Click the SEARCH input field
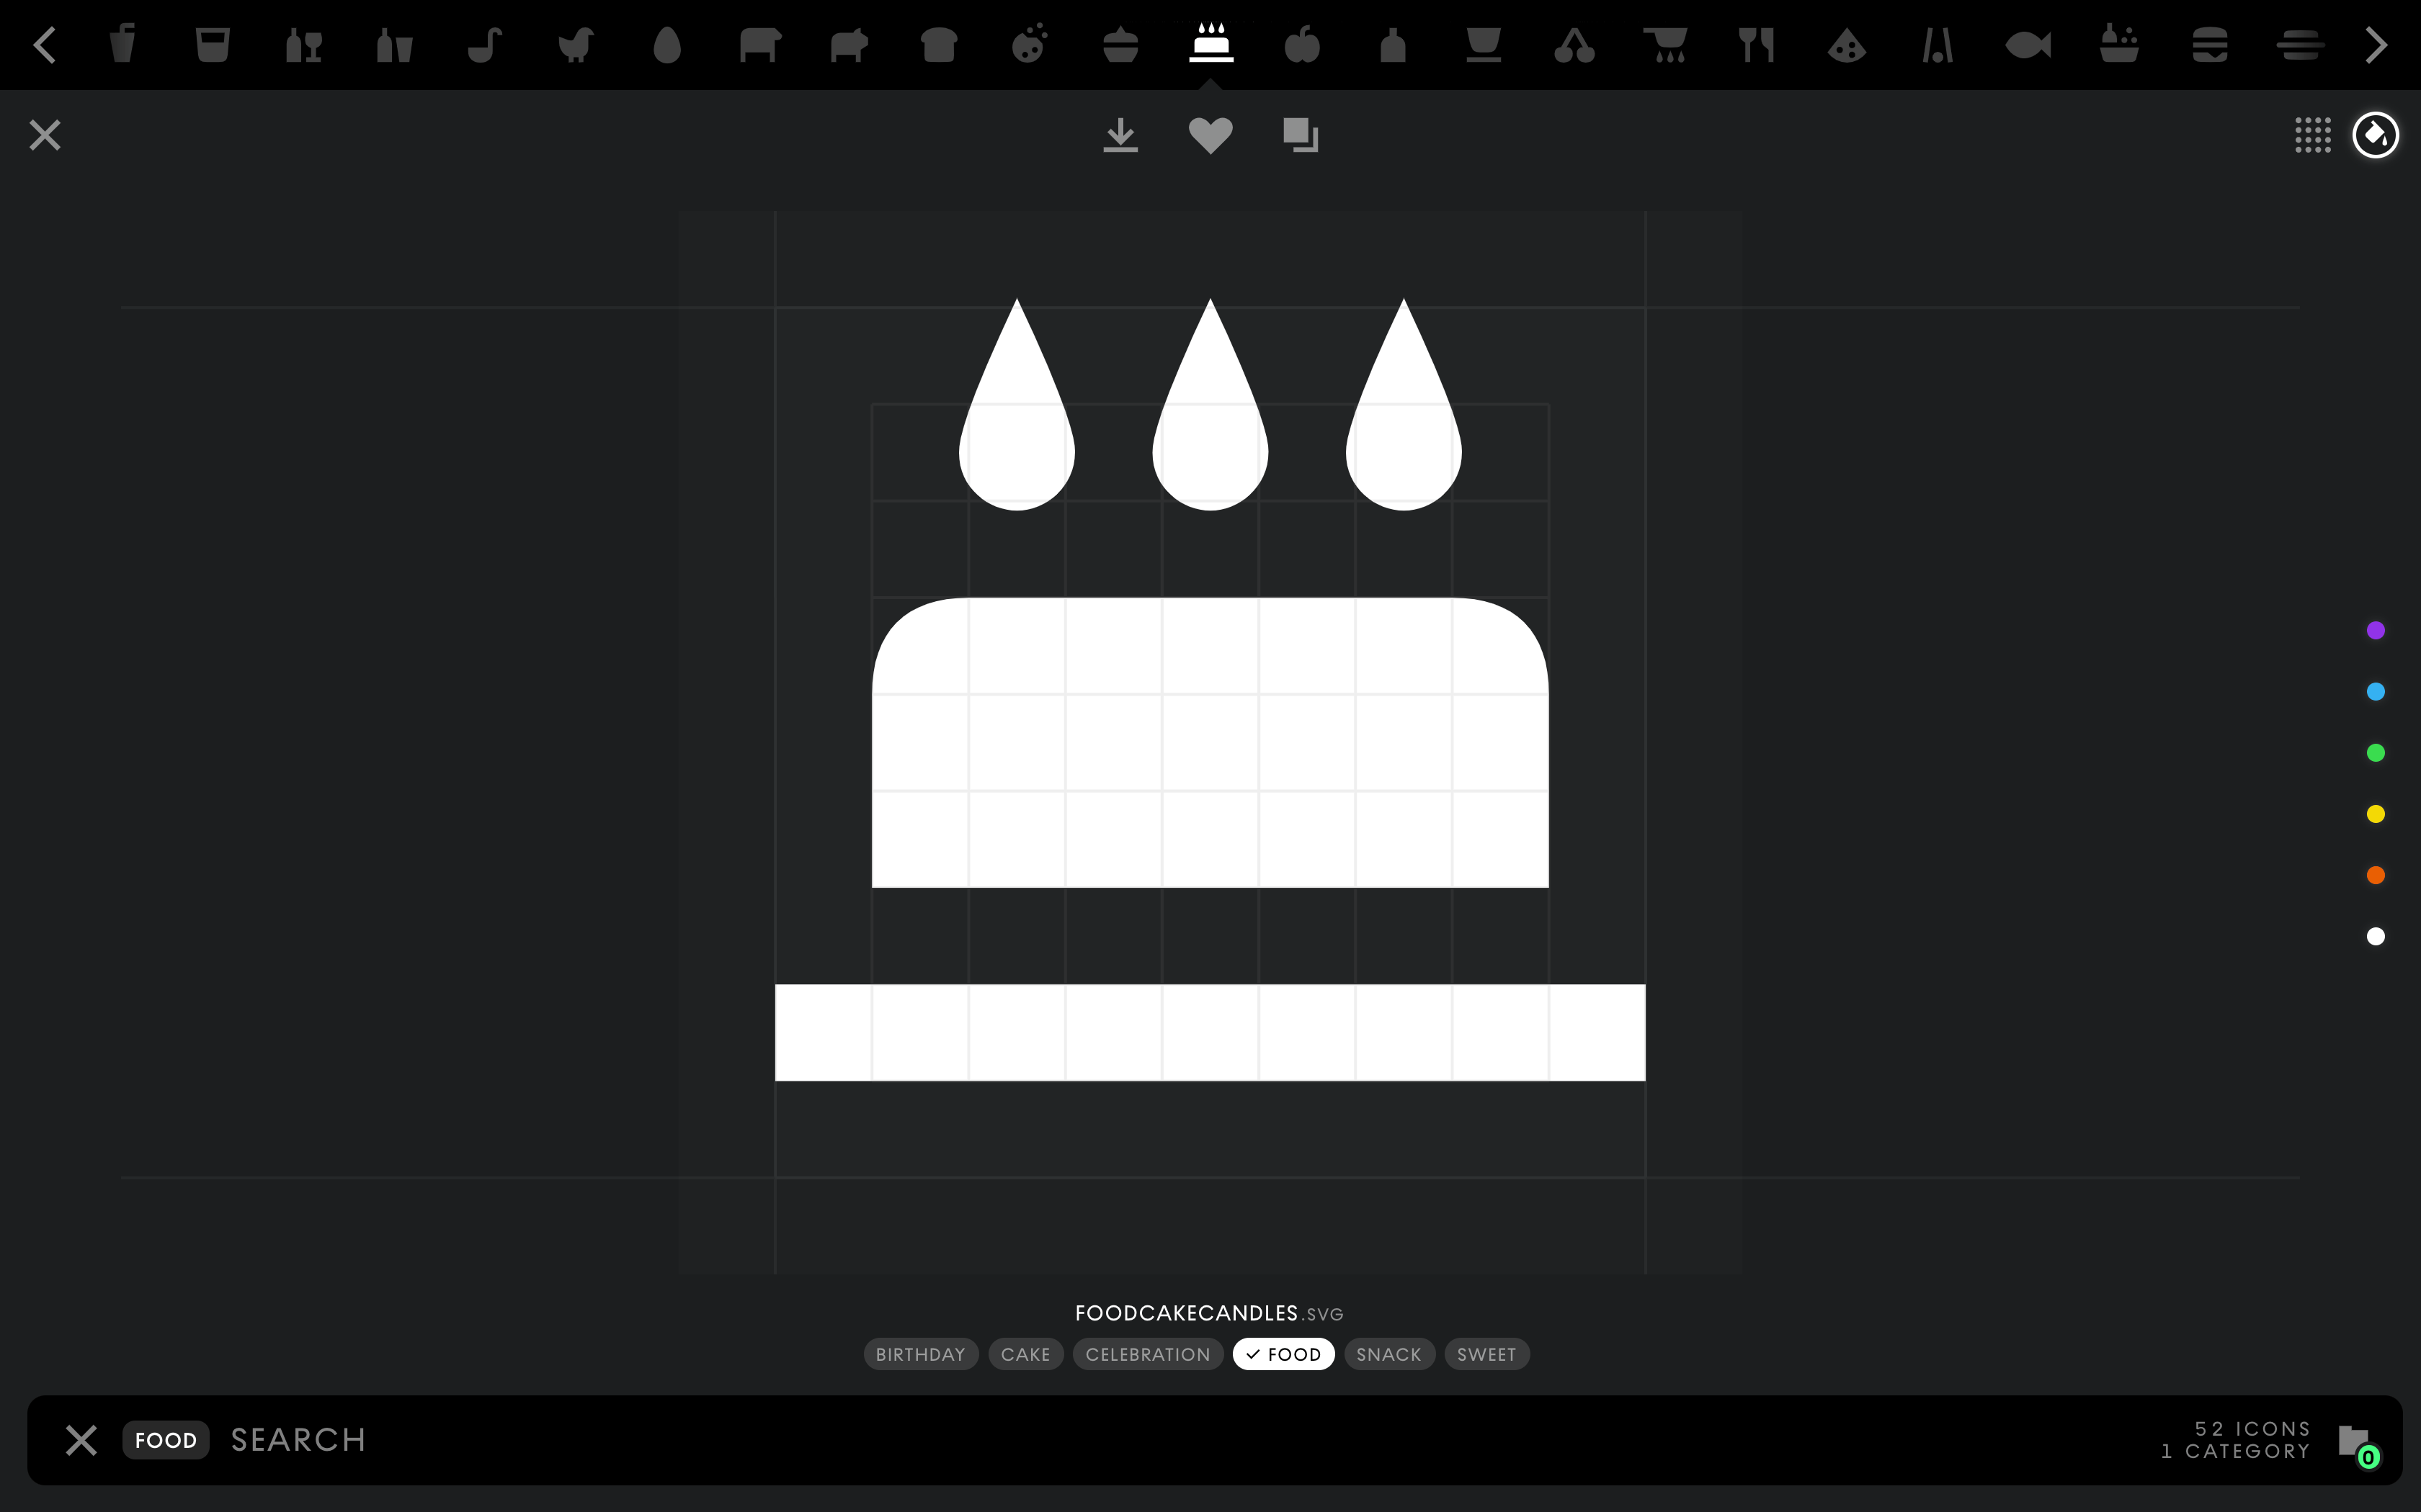Screen dimensions: 2421x1512 [700, 1440]
